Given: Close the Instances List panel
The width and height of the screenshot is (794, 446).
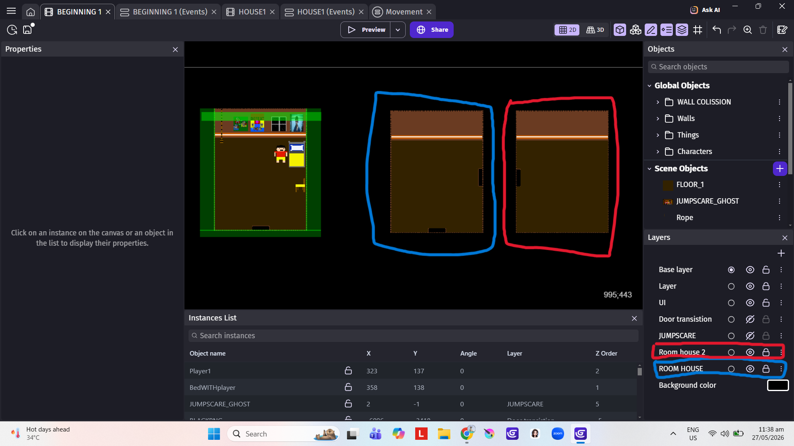Looking at the screenshot, I should tap(634, 318).
